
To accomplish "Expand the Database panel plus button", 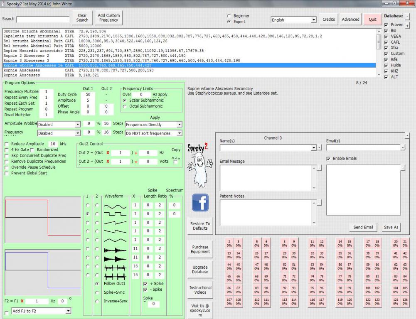I will (x=408, y=25).
